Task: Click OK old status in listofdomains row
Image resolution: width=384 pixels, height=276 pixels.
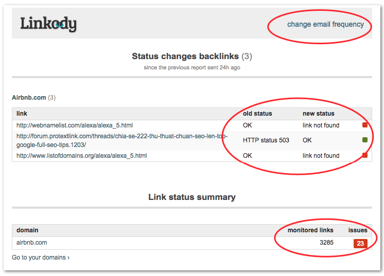Action: pos(248,156)
